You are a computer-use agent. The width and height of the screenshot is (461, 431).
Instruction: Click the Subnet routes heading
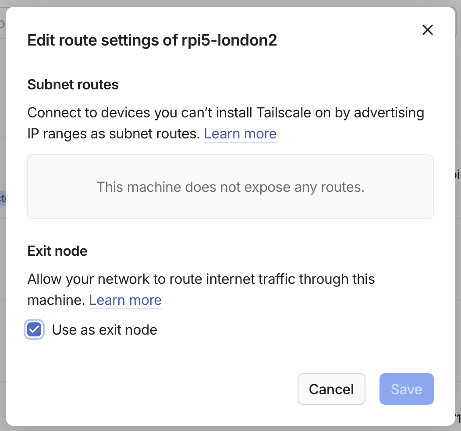pos(73,85)
